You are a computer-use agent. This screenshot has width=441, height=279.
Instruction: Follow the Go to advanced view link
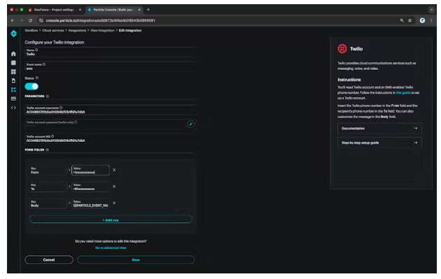pyautogui.click(x=111, y=248)
